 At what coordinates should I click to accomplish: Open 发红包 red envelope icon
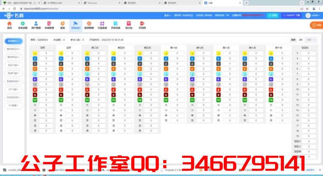tap(129, 25)
